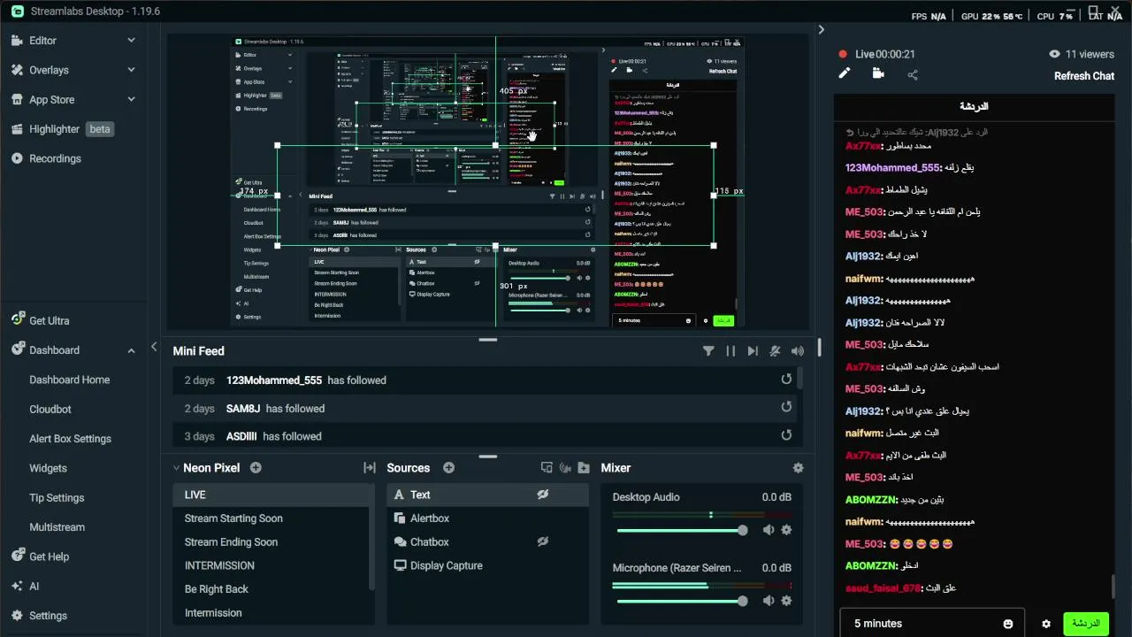
Task: Open the dual output icon in the Sources header
Action: (x=547, y=468)
